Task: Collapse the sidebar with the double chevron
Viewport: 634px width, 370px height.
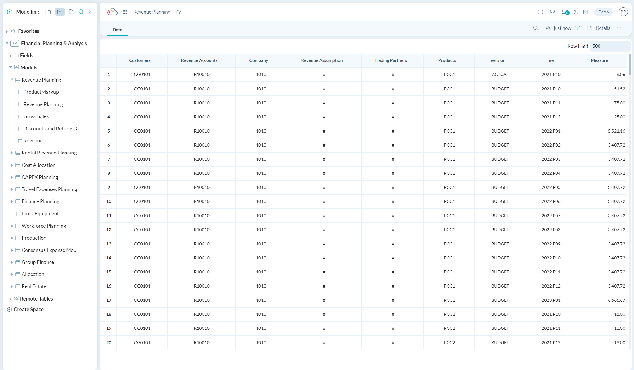Action: (x=90, y=12)
